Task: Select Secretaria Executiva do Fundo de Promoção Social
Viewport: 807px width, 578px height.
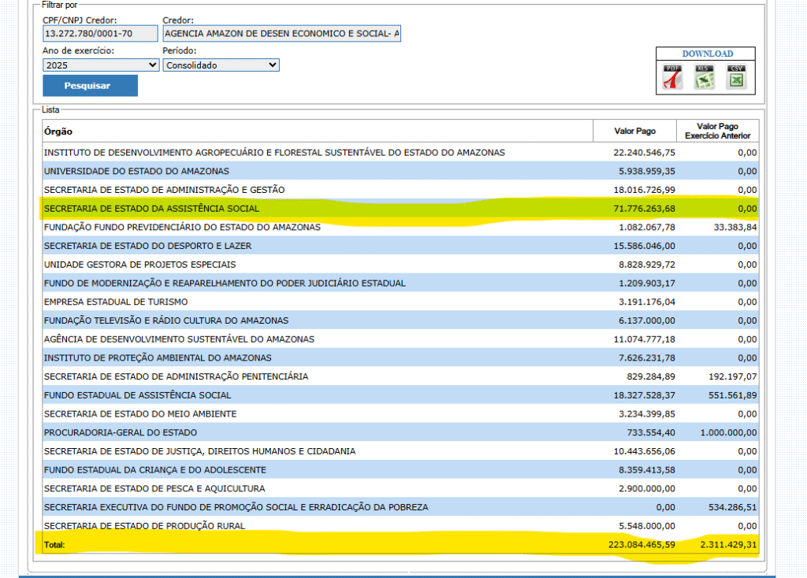Action: pos(400,508)
